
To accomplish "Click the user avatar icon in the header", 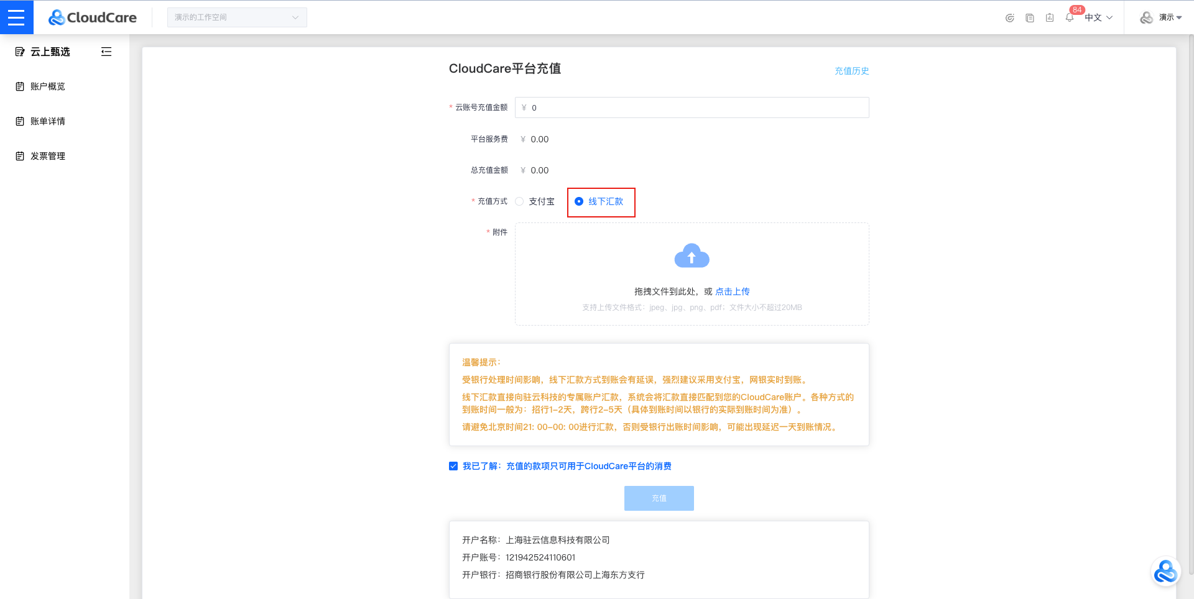I will 1146,17.
